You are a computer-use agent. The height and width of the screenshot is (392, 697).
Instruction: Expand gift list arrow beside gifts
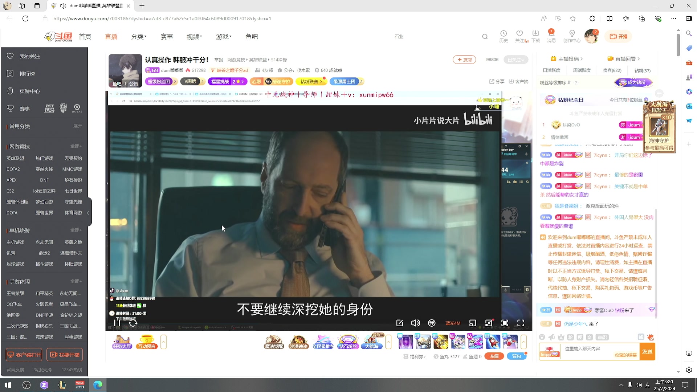(523, 342)
